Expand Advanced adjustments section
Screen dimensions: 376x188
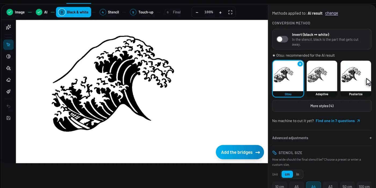coord(322,138)
